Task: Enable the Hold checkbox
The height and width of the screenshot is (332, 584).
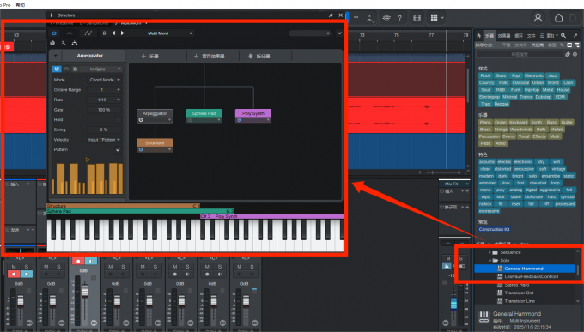Action: point(118,120)
